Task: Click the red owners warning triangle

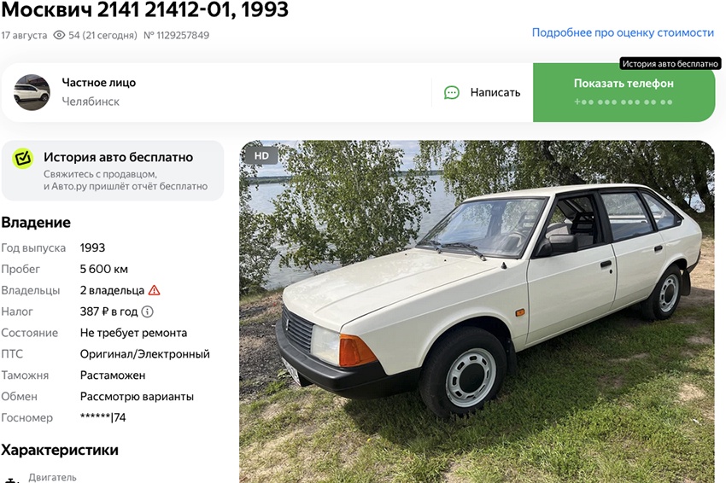Action: [x=155, y=290]
